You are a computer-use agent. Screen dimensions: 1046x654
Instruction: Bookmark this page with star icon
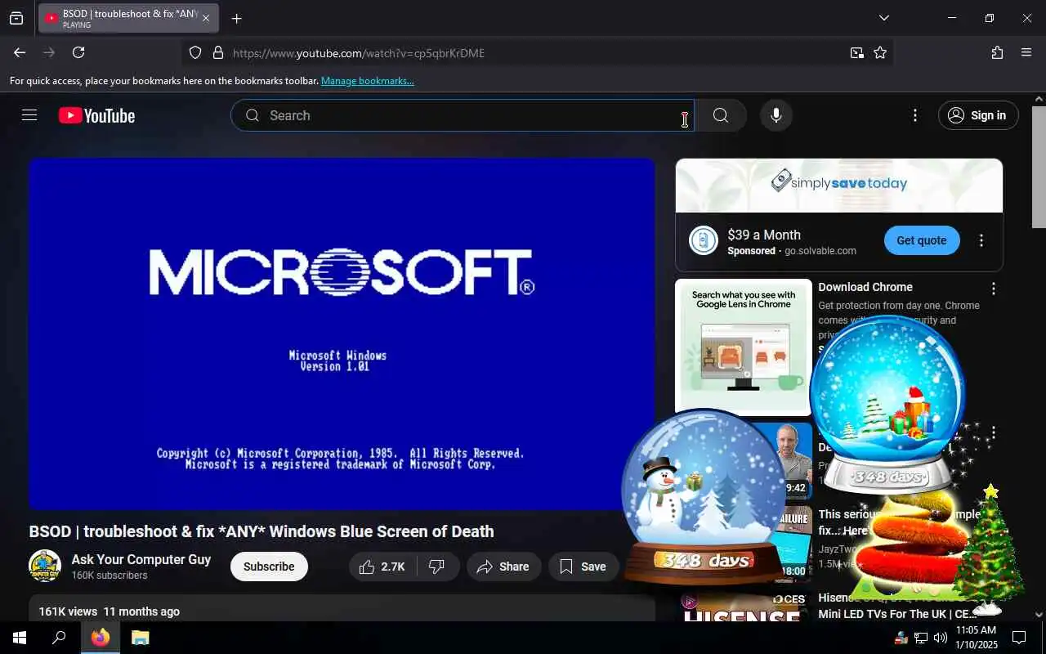[x=880, y=52]
